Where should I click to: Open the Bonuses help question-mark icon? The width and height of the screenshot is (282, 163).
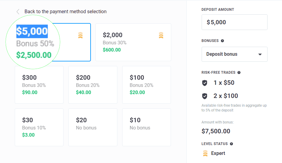(x=222, y=41)
